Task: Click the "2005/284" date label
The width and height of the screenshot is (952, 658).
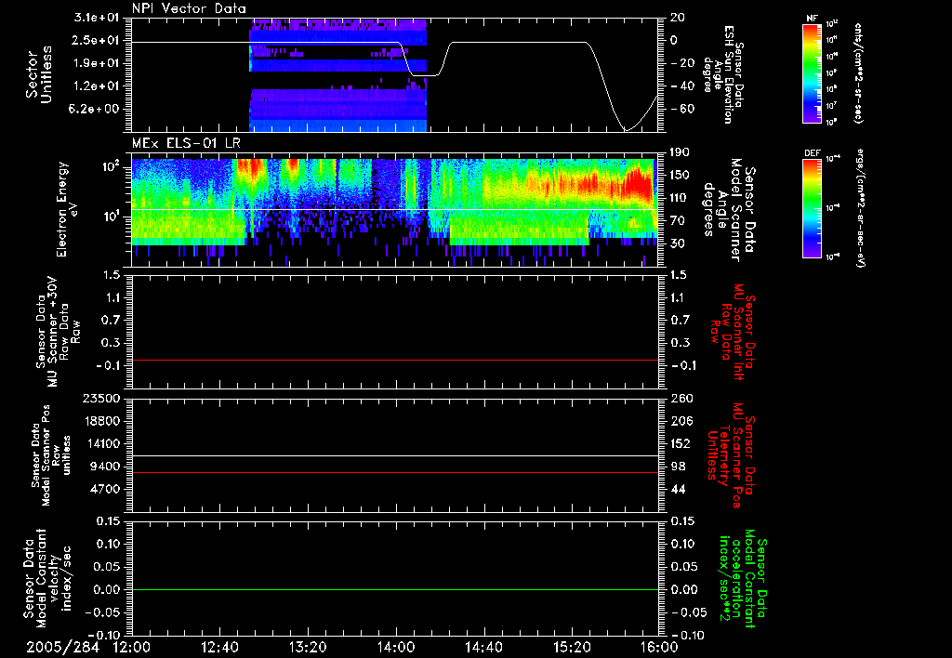Action: pyautogui.click(x=62, y=648)
